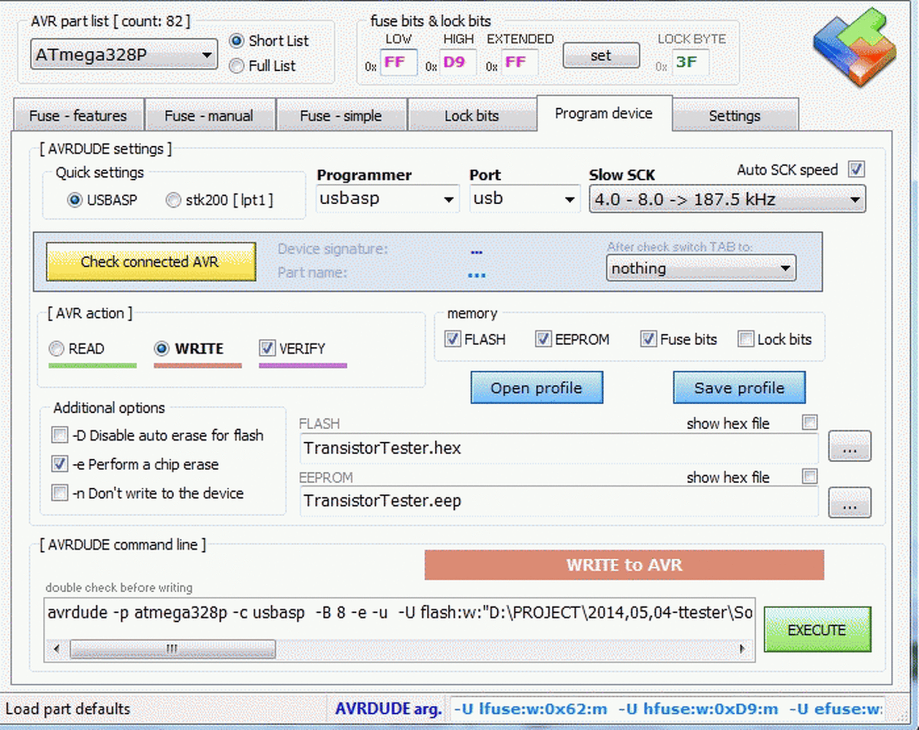This screenshot has height=730, width=919.
Task: Check show hex file for FLASH
Action: point(810,422)
